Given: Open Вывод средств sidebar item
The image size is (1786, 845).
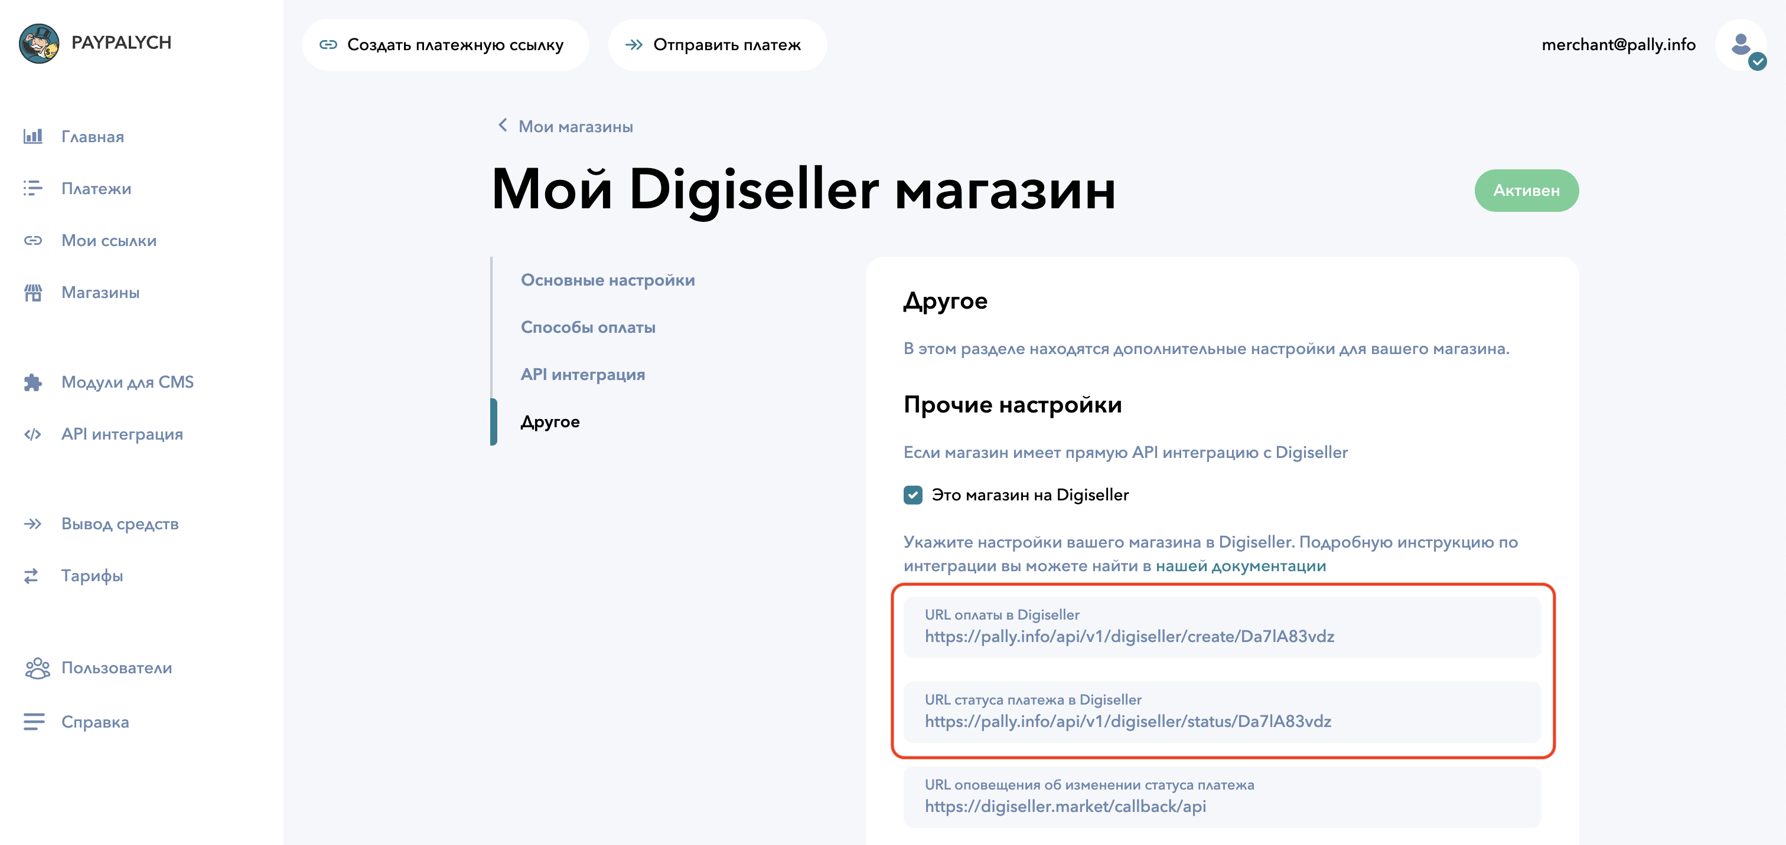Looking at the screenshot, I should click(x=120, y=523).
